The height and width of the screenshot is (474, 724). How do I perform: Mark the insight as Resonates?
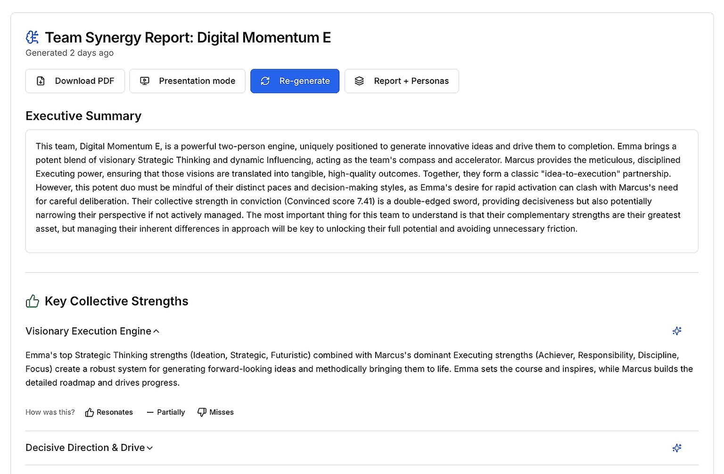coord(109,412)
